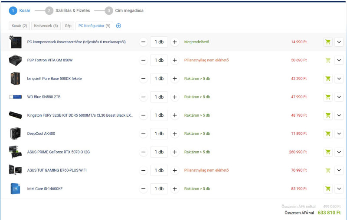Viewport: 347px width, 220px height.
Task: Open FSP Fortron VITA GM 850W product link
Action: 50,60
